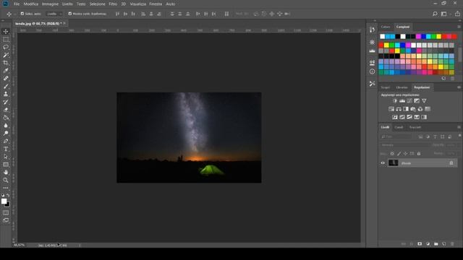Viewport: 463px width, 260px height.
Task: Select the Paint Bucket tool
Action: click(x=6, y=118)
